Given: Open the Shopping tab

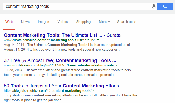Looking at the screenshot, I should [83, 22].
